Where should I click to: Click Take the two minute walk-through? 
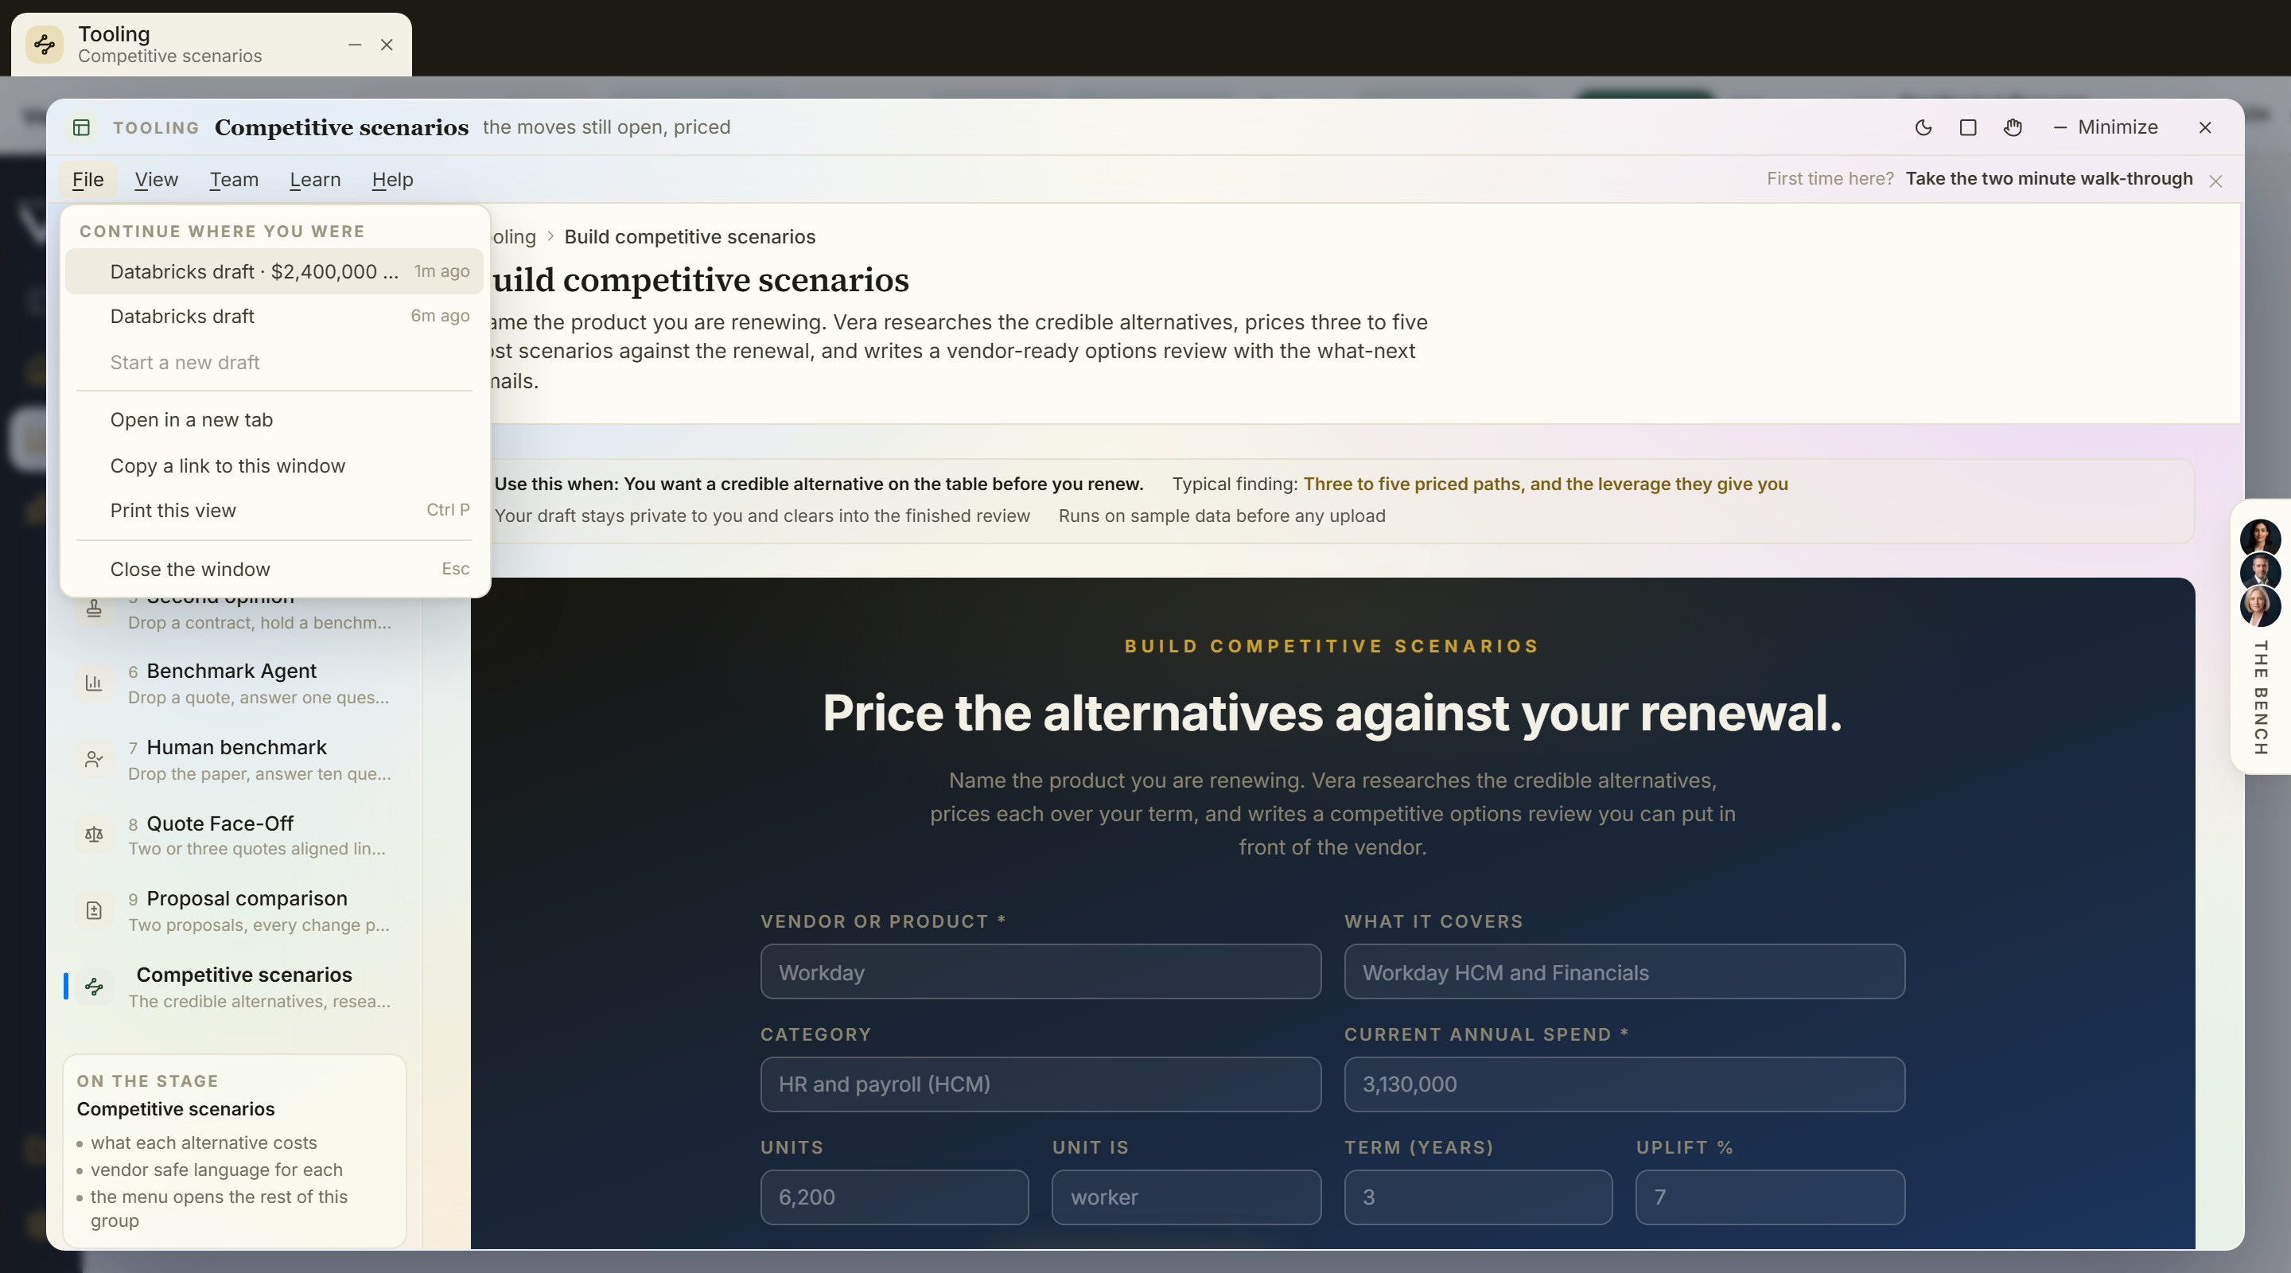pyautogui.click(x=2049, y=179)
